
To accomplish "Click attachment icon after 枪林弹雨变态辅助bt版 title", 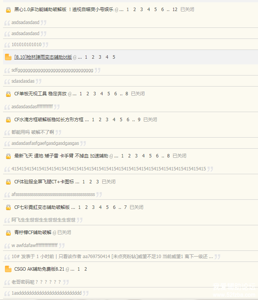I will 75,58.
